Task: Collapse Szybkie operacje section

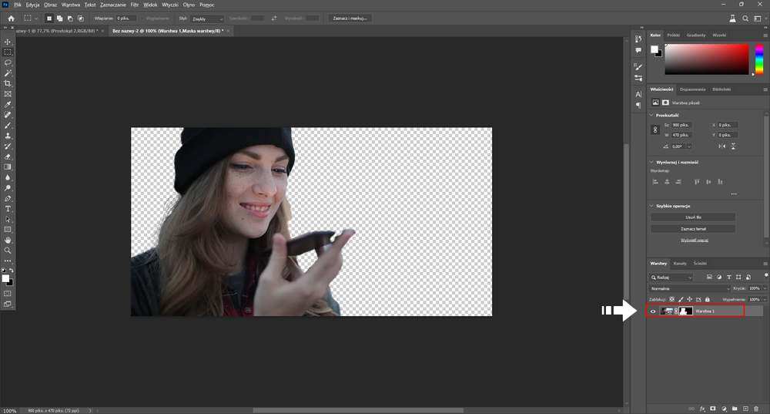Action: pyautogui.click(x=651, y=206)
